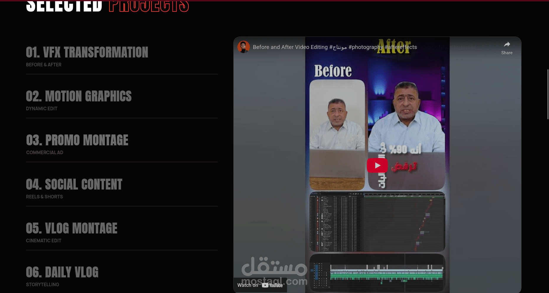This screenshot has width=549, height=293.
Task: Open video title Before and After Video Editing
Action: pyautogui.click(x=335, y=47)
